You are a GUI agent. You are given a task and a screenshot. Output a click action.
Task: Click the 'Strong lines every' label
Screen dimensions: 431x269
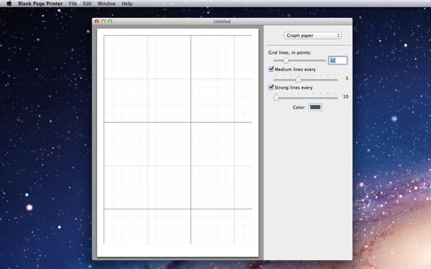294,88
